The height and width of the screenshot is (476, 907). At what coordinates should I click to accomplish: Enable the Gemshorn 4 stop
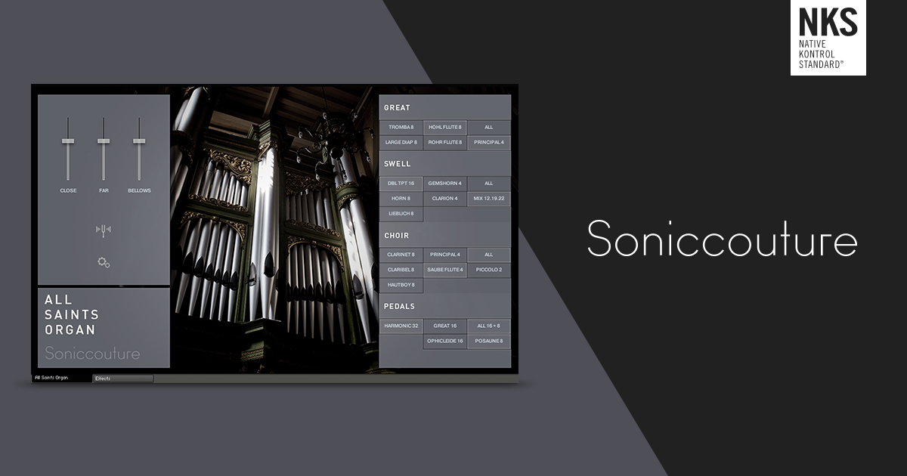pyautogui.click(x=445, y=184)
